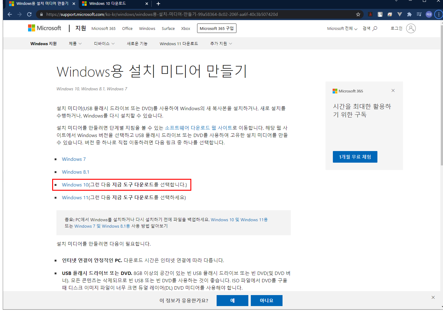Viewport: 443px width, 314px height.
Task: Open Windows in the top nav
Action: [x=147, y=28]
